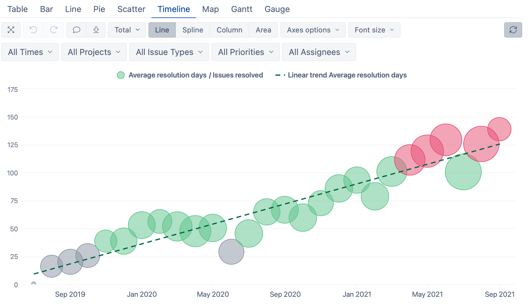Open the Font size dropdown

pos(374,30)
